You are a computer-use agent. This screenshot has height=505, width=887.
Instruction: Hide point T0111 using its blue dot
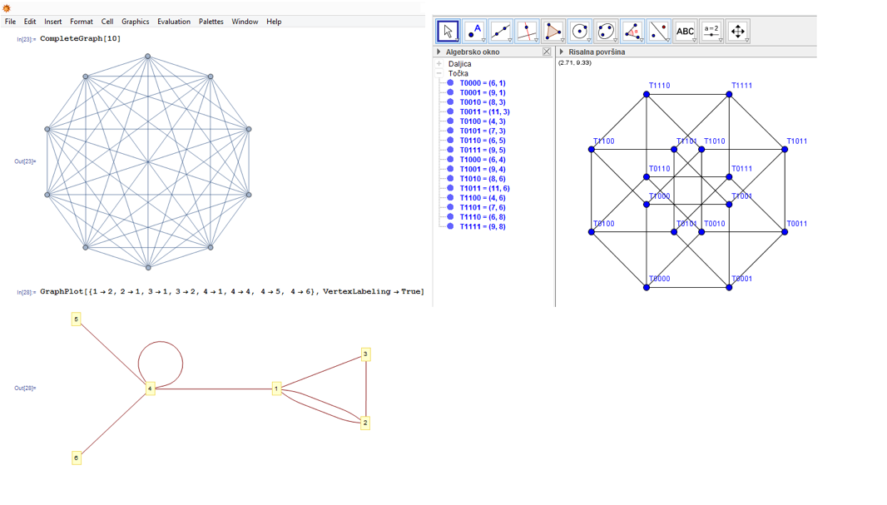click(450, 151)
